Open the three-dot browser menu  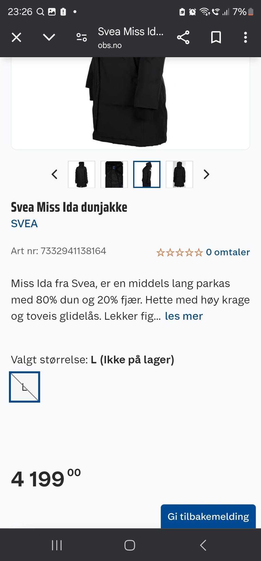pyautogui.click(x=246, y=37)
